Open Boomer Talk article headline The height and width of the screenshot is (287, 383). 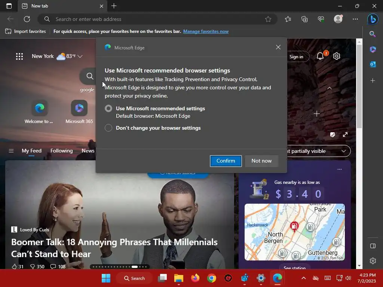coord(114,248)
